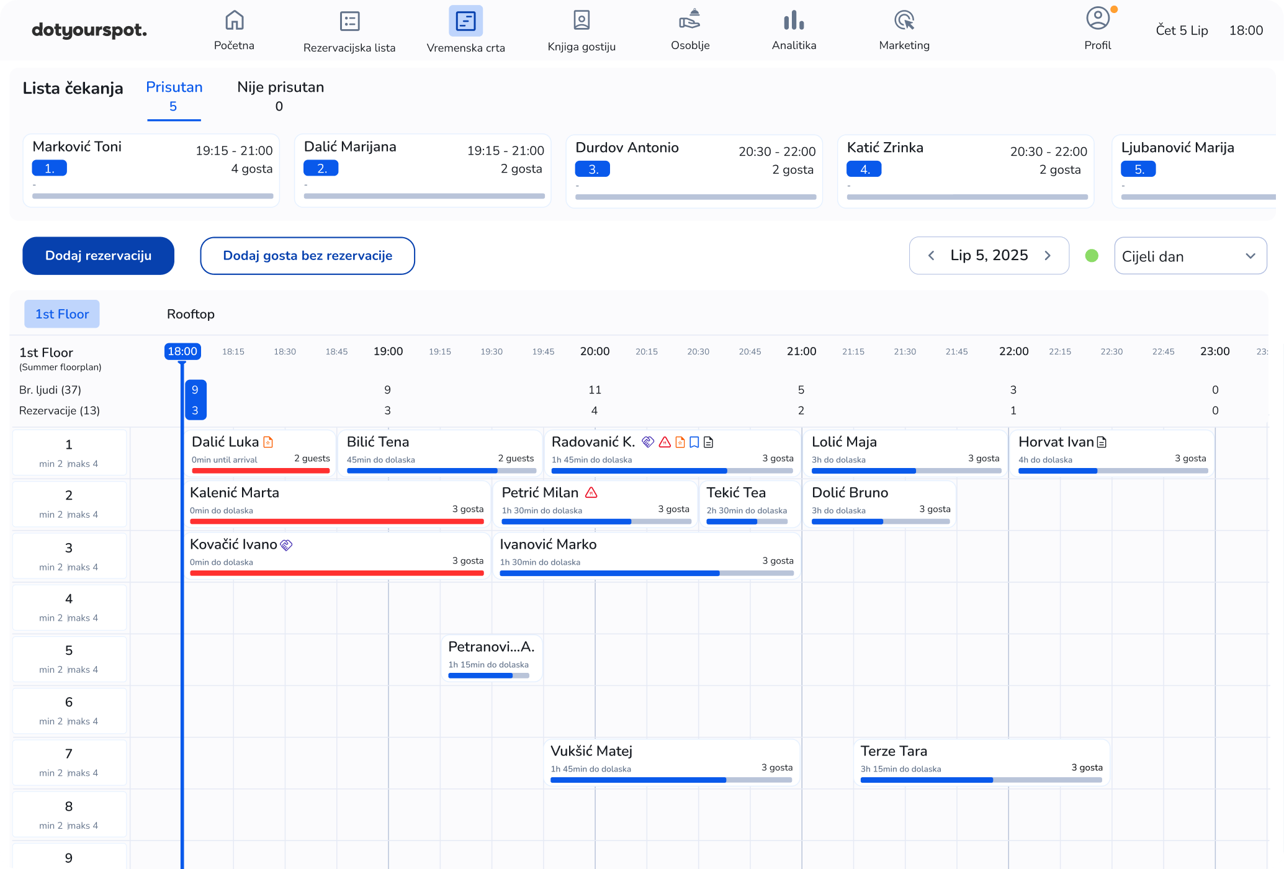Expand the Cijeli dan dropdown
This screenshot has height=869, width=1284.
pyautogui.click(x=1190, y=256)
